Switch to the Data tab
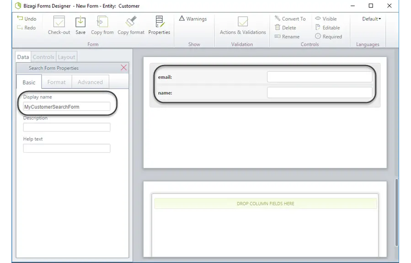The height and width of the screenshot is (263, 411). [23, 57]
